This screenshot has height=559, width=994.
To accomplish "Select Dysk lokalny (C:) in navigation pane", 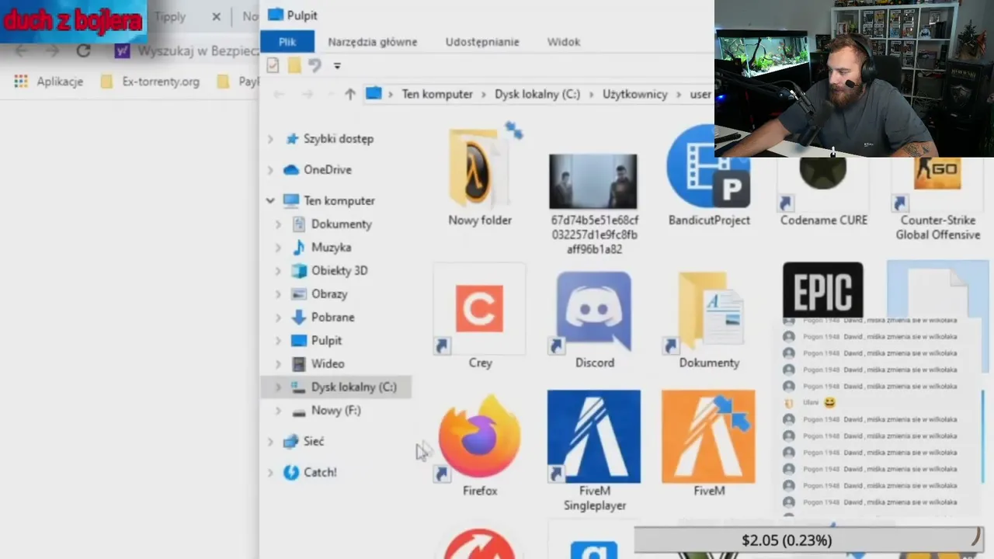I will (353, 387).
